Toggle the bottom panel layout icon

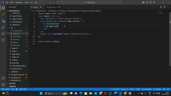coord(147,2)
